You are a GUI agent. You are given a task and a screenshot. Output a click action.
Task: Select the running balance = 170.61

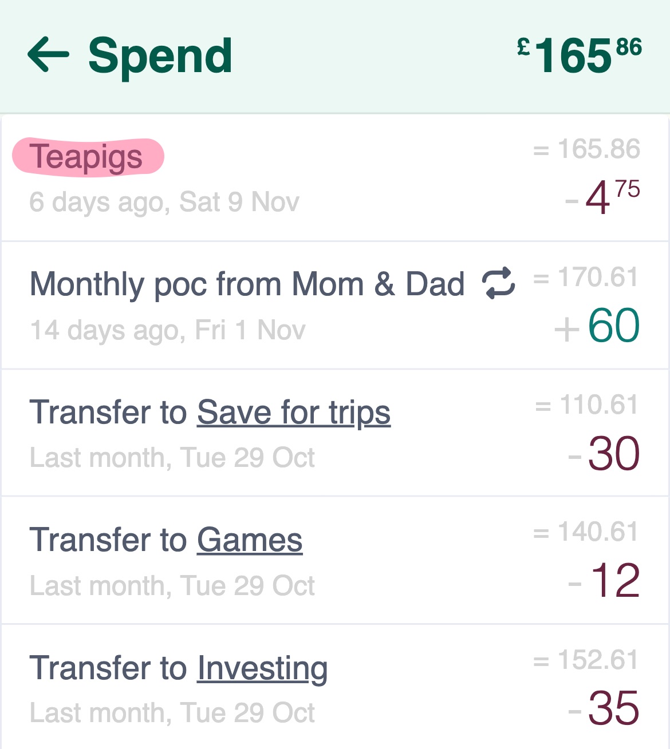(x=586, y=278)
